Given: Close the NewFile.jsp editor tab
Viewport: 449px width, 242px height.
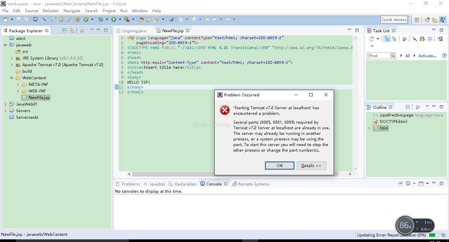Looking at the screenshot, I should (188, 31).
